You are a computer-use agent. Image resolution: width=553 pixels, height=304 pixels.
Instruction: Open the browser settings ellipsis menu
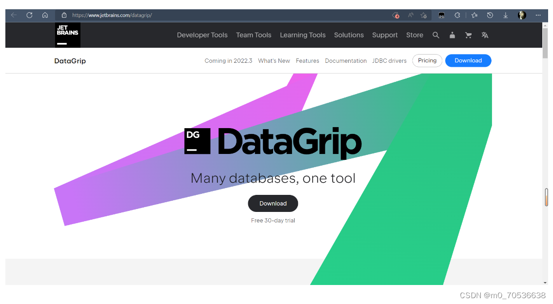[x=538, y=15]
